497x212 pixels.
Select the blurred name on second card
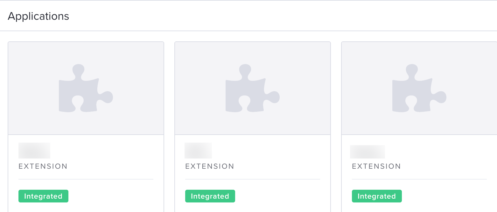pos(198,151)
